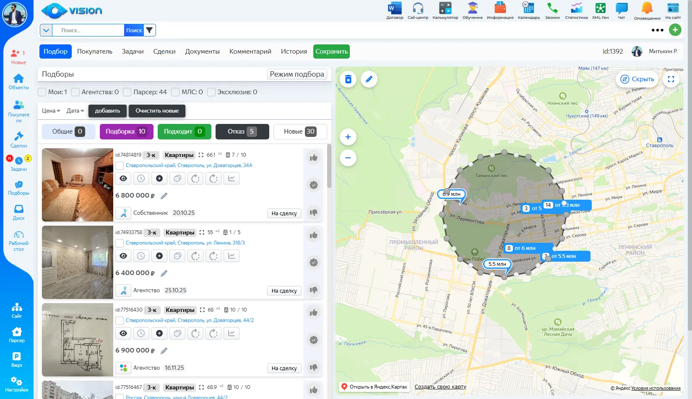Click the pencil draw icon on map
Viewport: 692px width, 399px height.
(369, 79)
